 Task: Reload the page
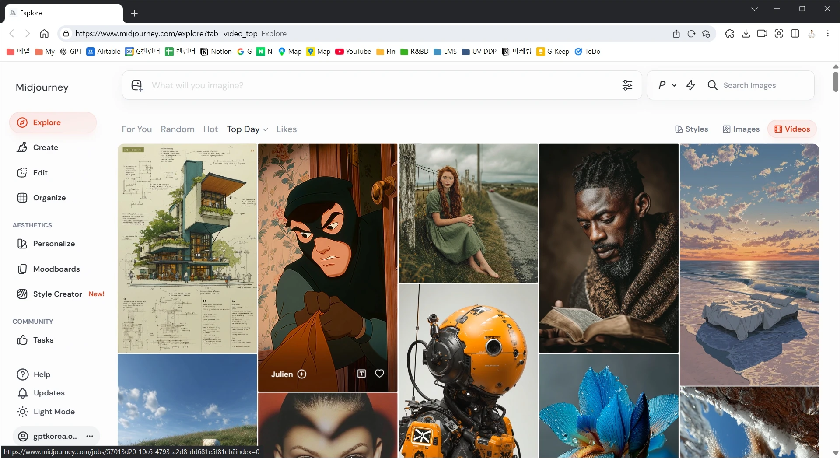coord(691,34)
